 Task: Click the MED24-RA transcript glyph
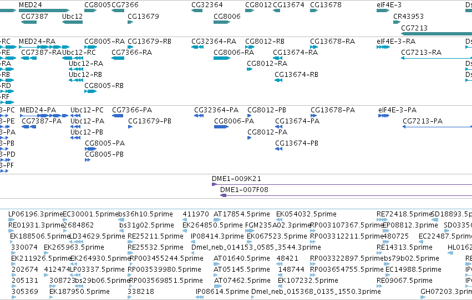click(x=44, y=47)
